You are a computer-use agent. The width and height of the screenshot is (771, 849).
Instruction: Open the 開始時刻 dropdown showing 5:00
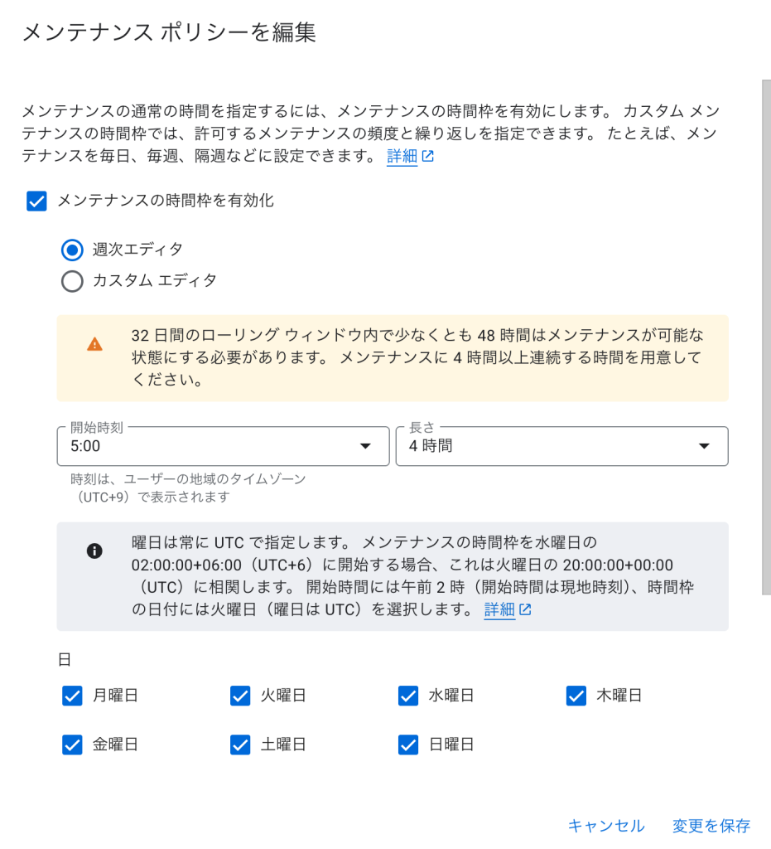point(224,446)
